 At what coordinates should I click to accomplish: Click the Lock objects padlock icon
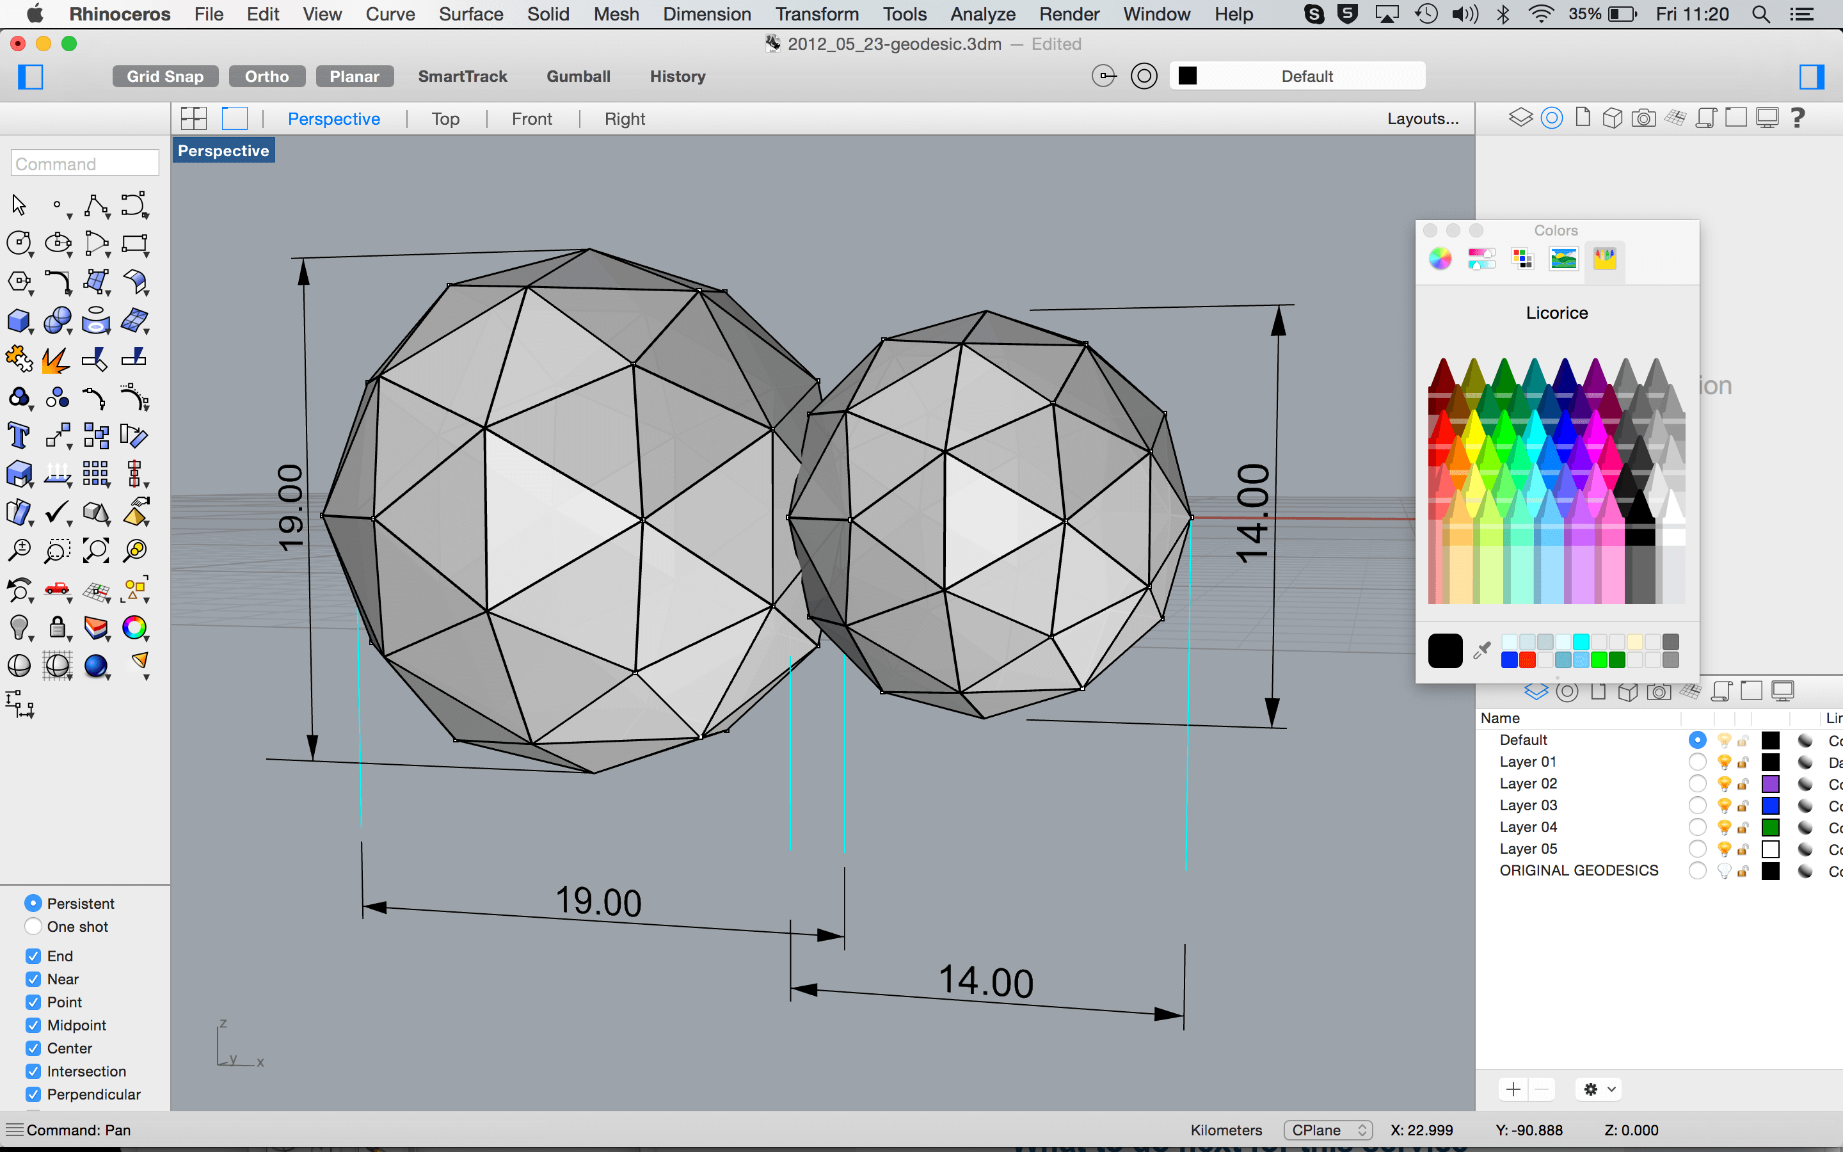coord(57,627)
